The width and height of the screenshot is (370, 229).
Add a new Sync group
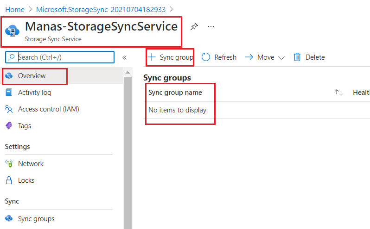[x=170, y=57]
